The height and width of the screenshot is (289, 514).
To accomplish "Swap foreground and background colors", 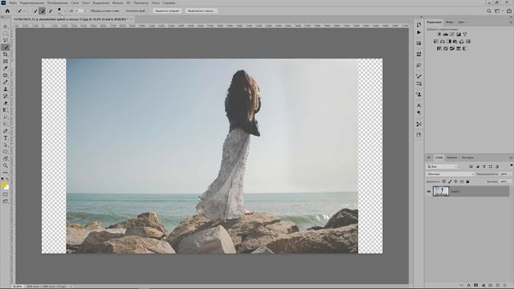I will 7,179.
